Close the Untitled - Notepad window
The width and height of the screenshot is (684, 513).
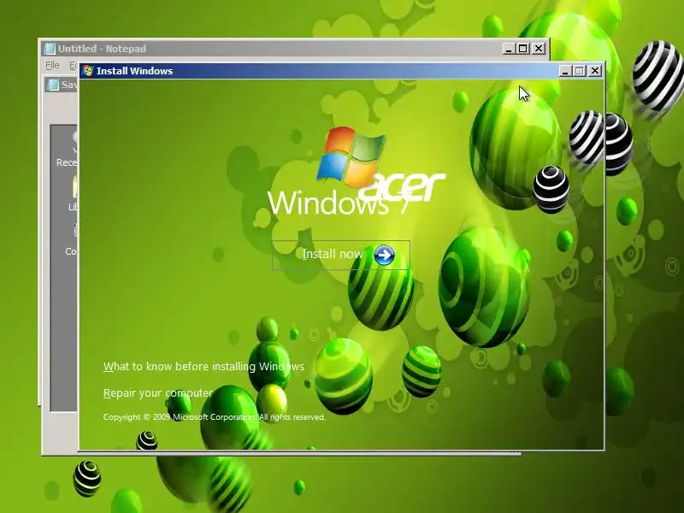tap(539, 49)
